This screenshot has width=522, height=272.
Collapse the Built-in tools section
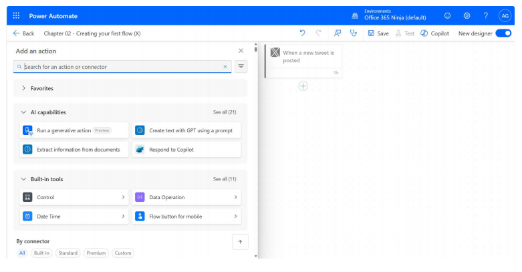point(23,179)
